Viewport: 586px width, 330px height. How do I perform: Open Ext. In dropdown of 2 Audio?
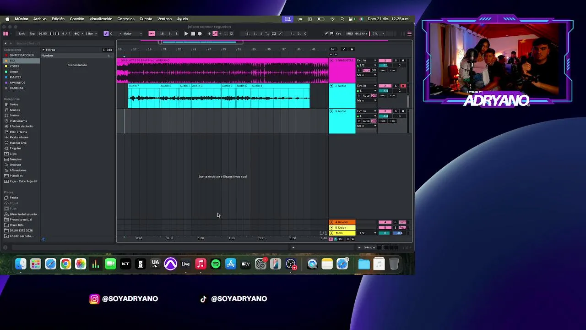pyautogui.click(x=367, y=86)
